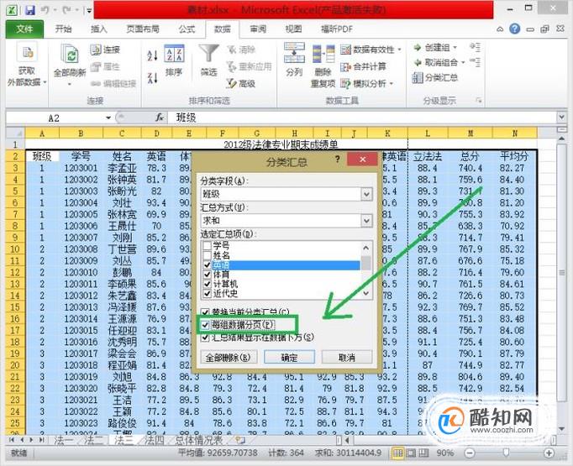Click the 删除重复项 icon
573x466 pixels.
pyautogui.click(x=323, y=54)
